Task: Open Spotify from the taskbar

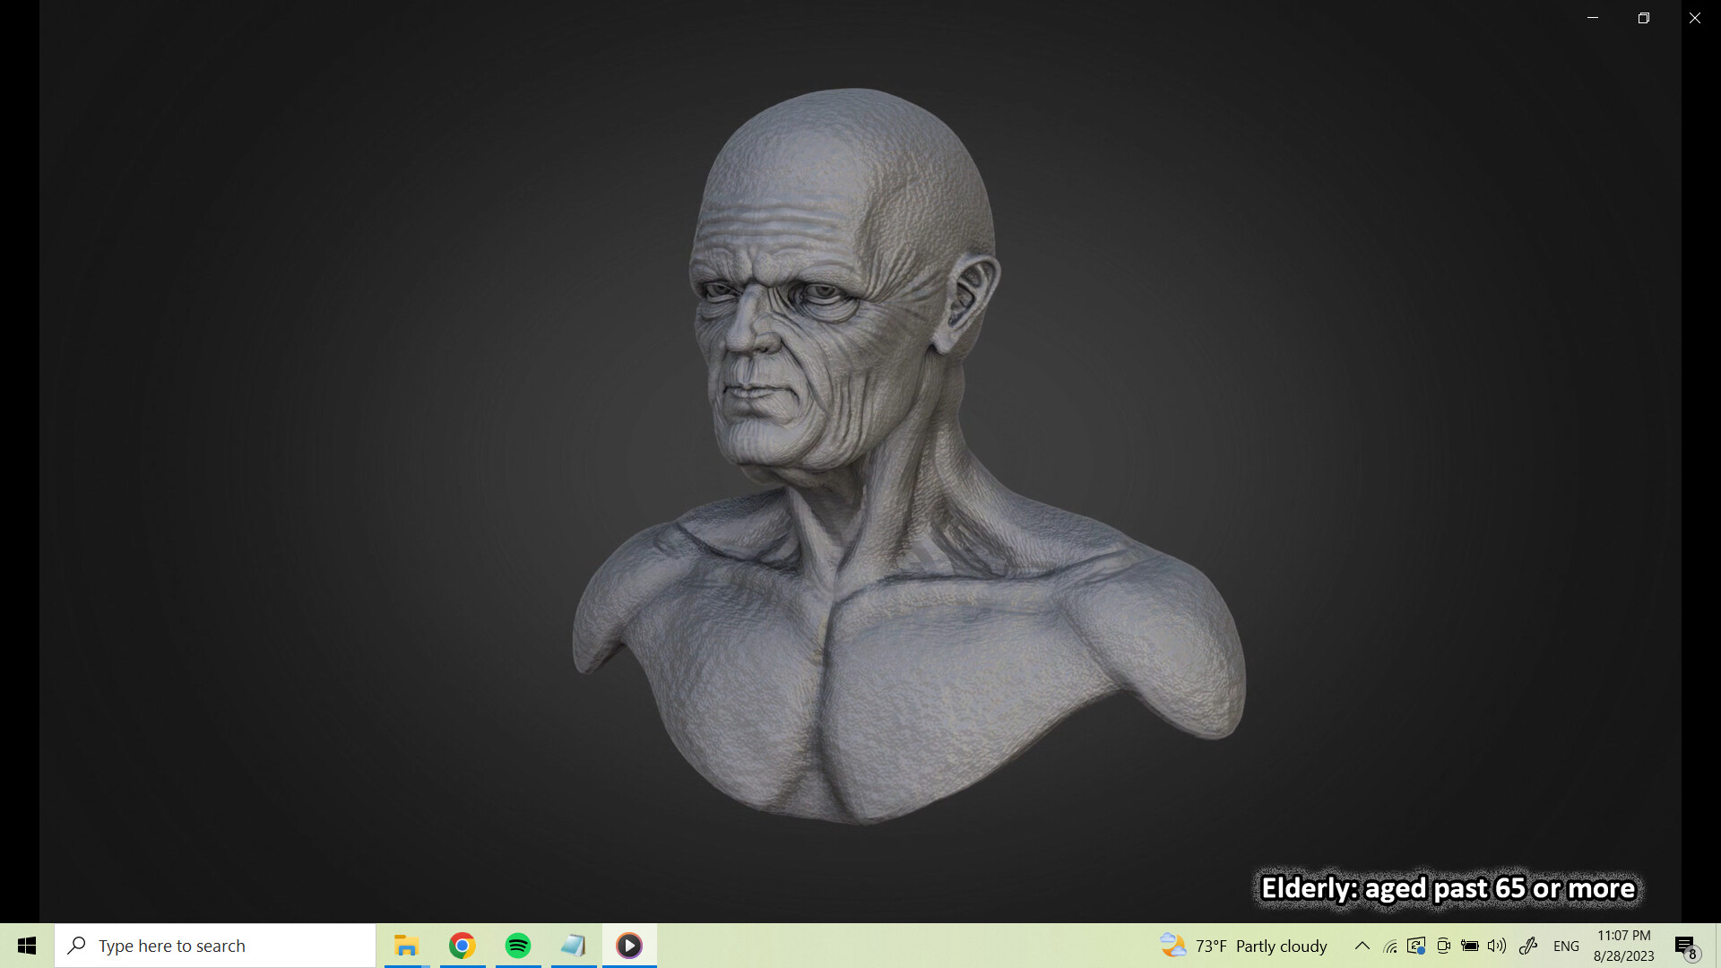Action: click(517, 946)
